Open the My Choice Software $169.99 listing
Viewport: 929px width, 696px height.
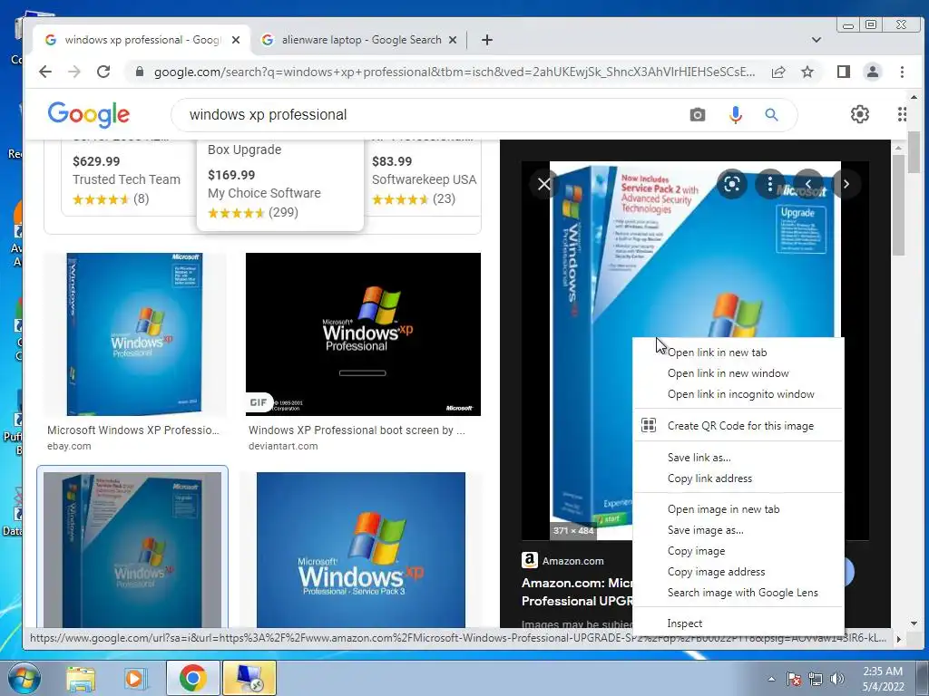pos(279,185)
